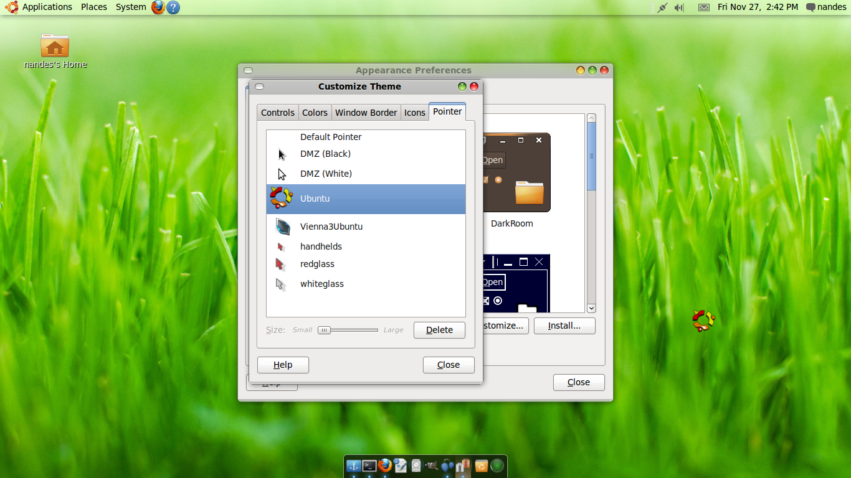Launch GIMP from the dock
Screen dimensions: 851x478
(x=432, y=467)
